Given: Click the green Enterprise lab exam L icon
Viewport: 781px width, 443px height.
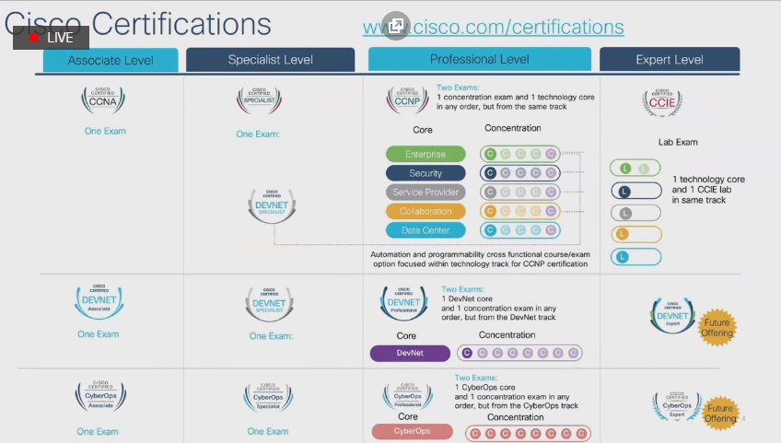Looking at the screenshot, I should coord(625,169).
